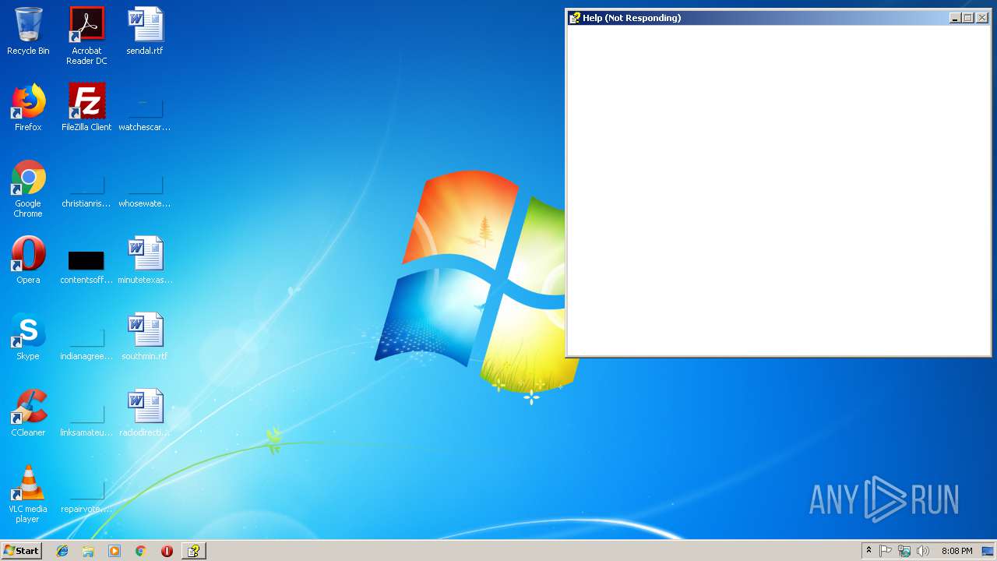Select the Firefox desktop shortcut

tap(28, 108)
